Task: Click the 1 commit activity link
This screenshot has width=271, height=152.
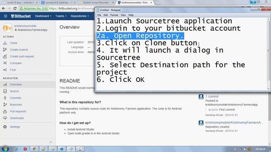Action: pos(212,96)
